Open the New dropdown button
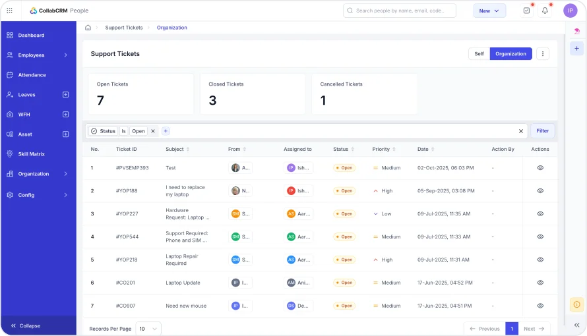This screenshot has width=587, height=336. pyautogui.click(x=489, y=11)
